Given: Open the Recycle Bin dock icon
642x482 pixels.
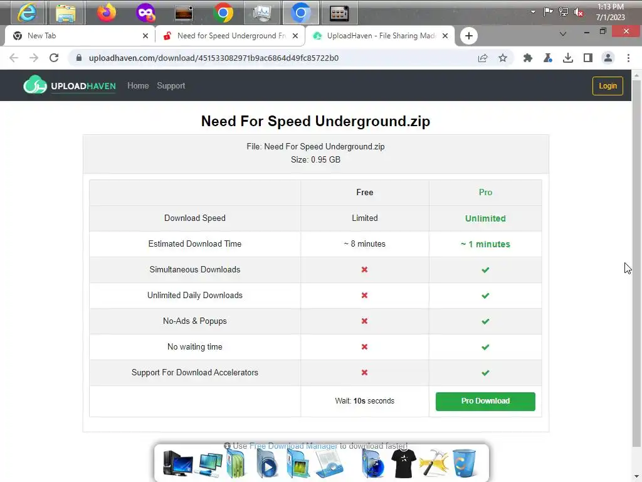Looking at the screenshot, I should (x=465, y=464).
